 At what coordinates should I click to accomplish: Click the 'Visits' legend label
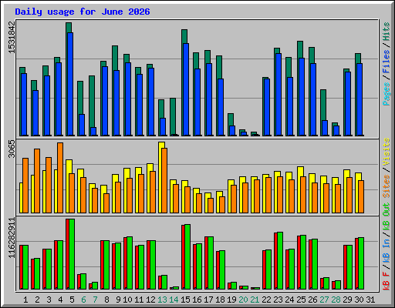387,152
